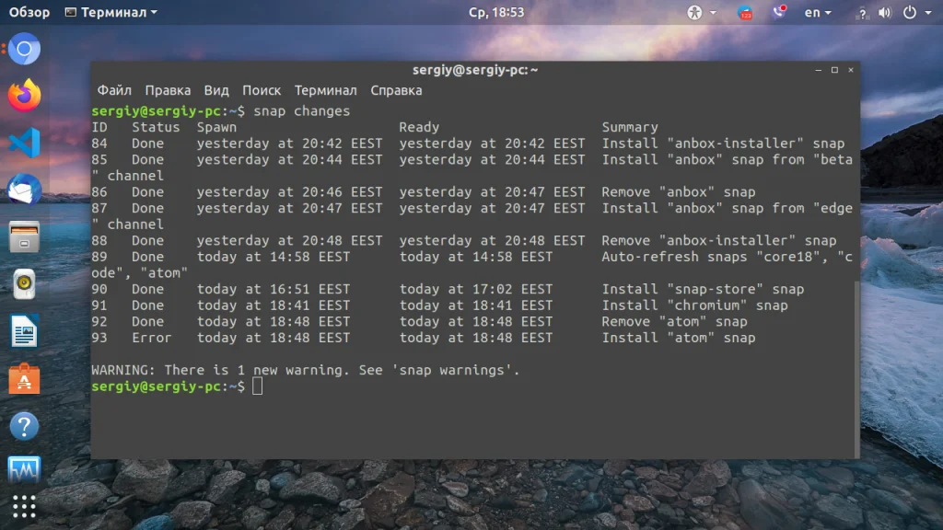Click 'yesterday at 20:46 EEST' spawn time
943x530 pixels.
tap(289, 192)
